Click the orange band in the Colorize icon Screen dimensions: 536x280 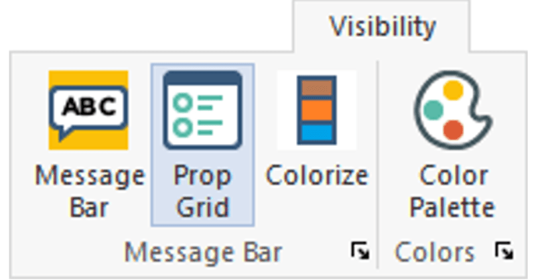317,110
